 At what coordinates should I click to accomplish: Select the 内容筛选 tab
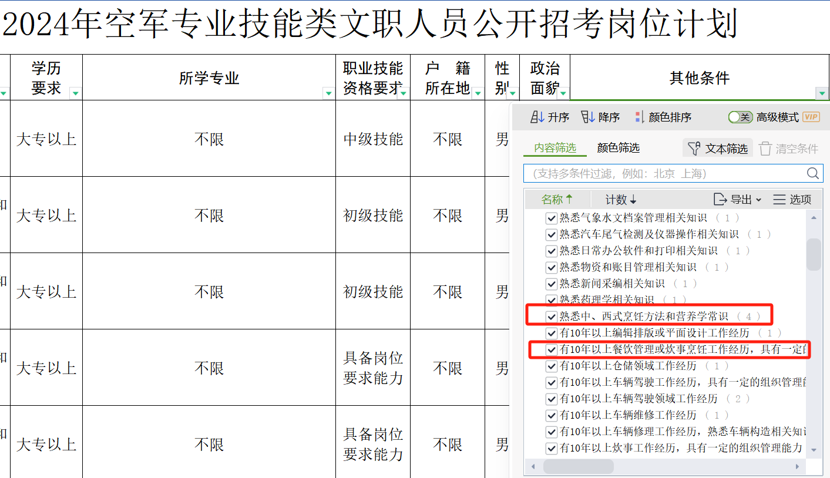pyautogui.click(x=555, y=148)
